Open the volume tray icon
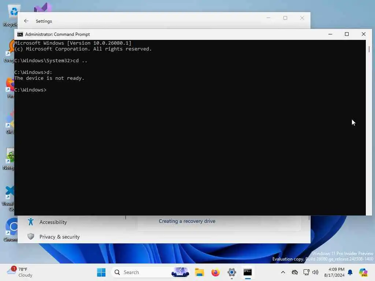Viewport: 375px width, 281px height. (315, 272)
